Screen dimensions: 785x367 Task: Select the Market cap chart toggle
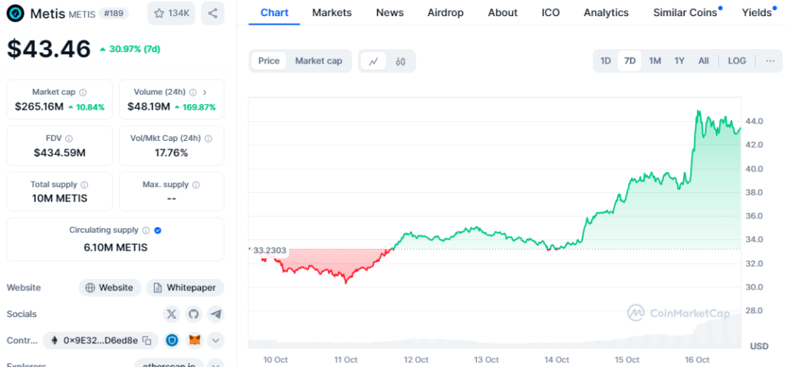pyautogui.click(x=318, y=61)
